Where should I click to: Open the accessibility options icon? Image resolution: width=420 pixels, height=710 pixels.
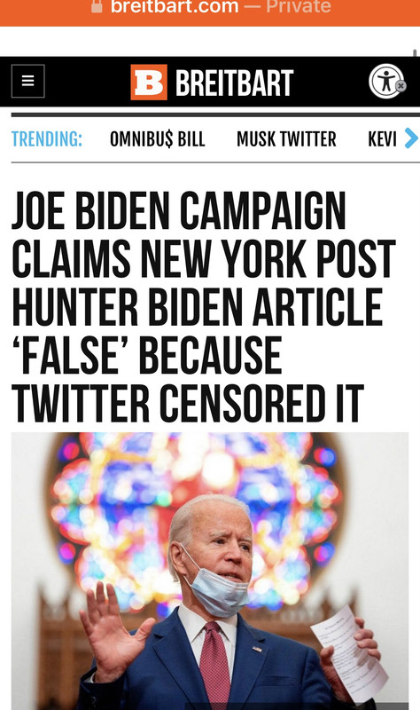point(385,82)
